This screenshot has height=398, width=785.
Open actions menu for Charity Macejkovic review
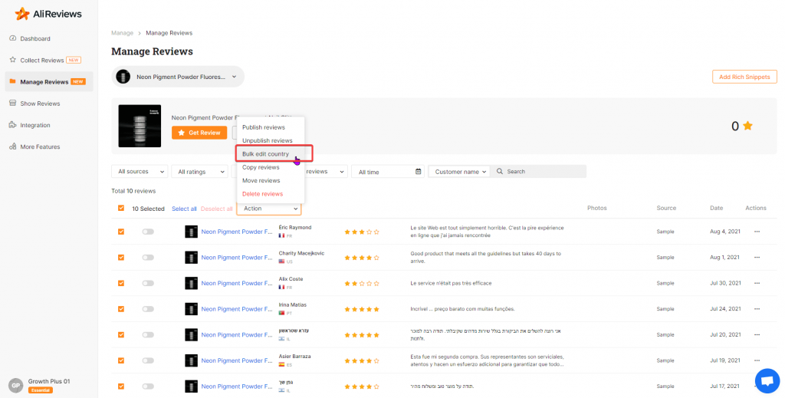[x=757, y=258]
